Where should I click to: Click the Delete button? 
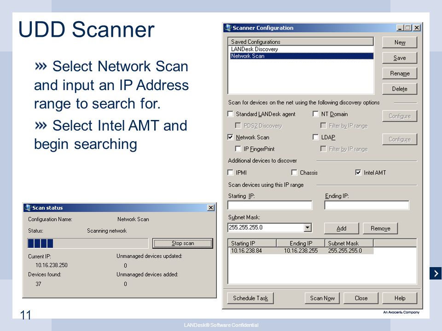coord(400,89)
